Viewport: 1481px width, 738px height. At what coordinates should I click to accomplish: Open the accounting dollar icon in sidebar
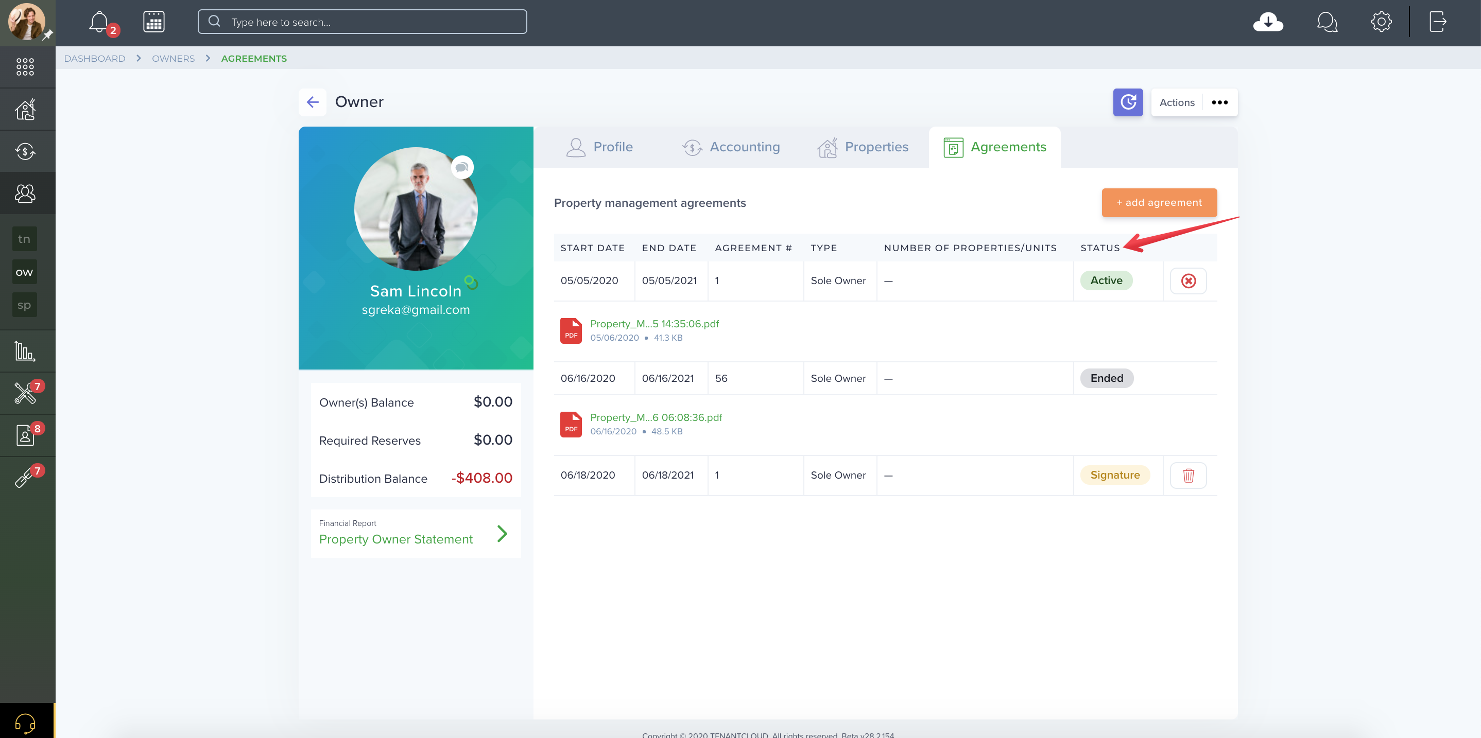pyautogui.click(x=25, y=151)
